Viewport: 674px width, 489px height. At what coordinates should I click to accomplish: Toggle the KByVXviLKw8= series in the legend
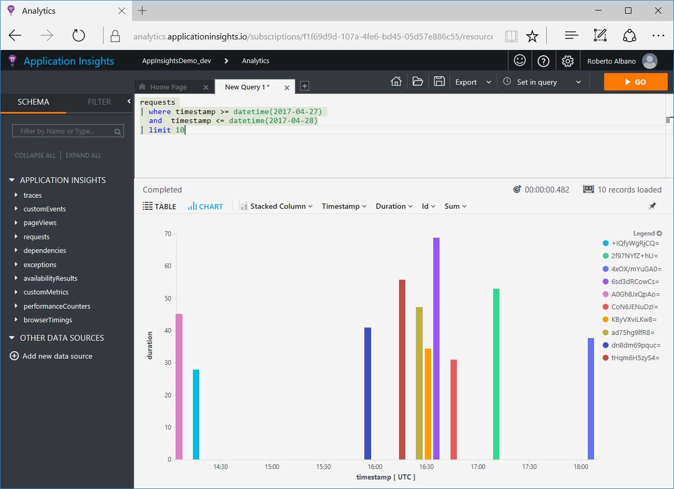(x=631, y=320)
